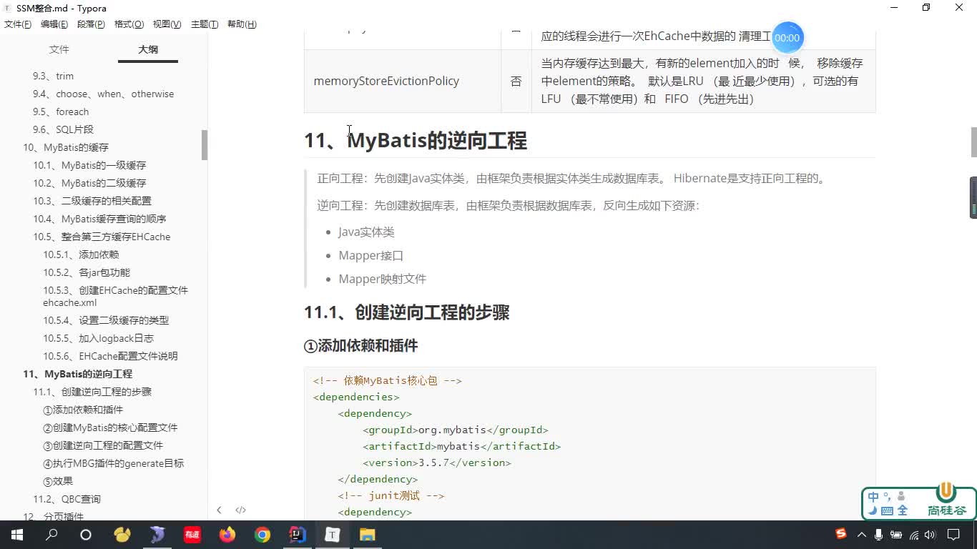The height and width of the screenshot is (549, 977).
Task: Go to outline 10.5.2、各jar包功能
Action: (87, 272)
